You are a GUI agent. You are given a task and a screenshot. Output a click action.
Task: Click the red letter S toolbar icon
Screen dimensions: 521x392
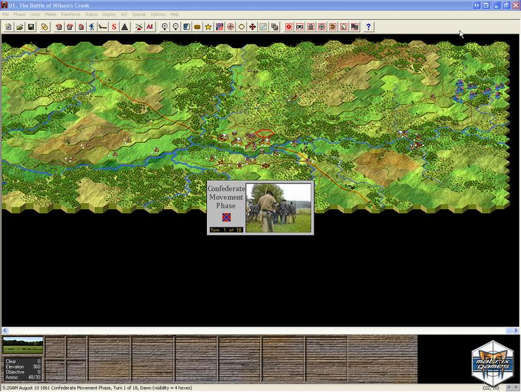[114, 27]
